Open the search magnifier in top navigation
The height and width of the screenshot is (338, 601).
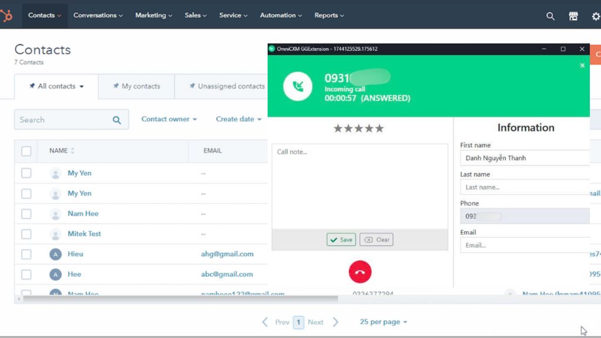click(550, 16)
